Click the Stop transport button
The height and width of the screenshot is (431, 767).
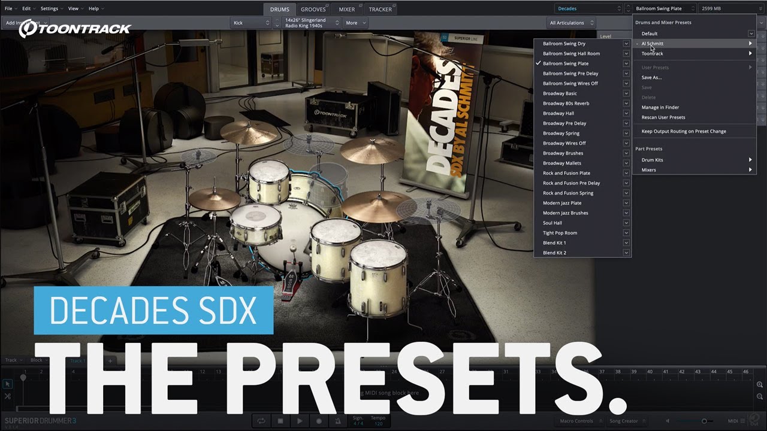[x=280, y=421]
